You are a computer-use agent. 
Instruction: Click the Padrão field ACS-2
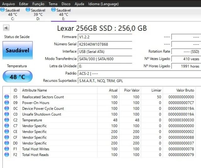pos(139,74)
